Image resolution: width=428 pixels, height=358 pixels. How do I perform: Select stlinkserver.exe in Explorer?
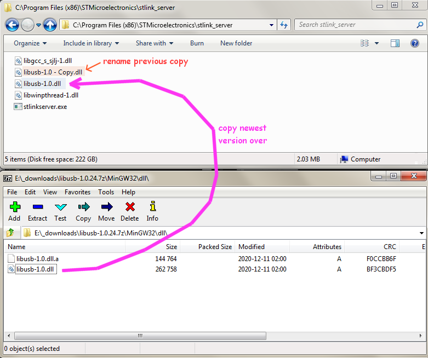[41, 107]
